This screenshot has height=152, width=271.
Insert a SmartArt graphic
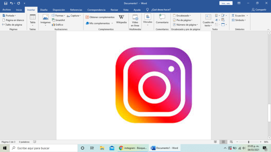(x=58, y=20)
